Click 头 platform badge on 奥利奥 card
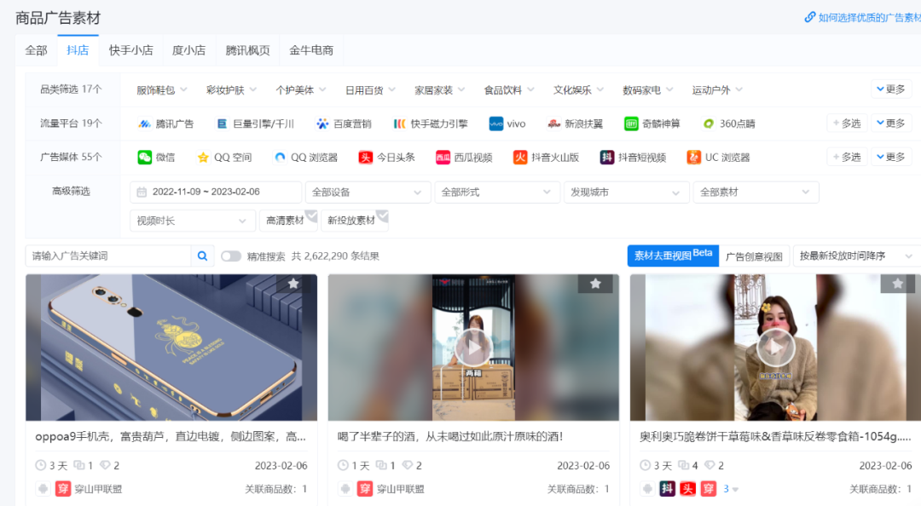The image size is (921, 506). click(688, 488)
